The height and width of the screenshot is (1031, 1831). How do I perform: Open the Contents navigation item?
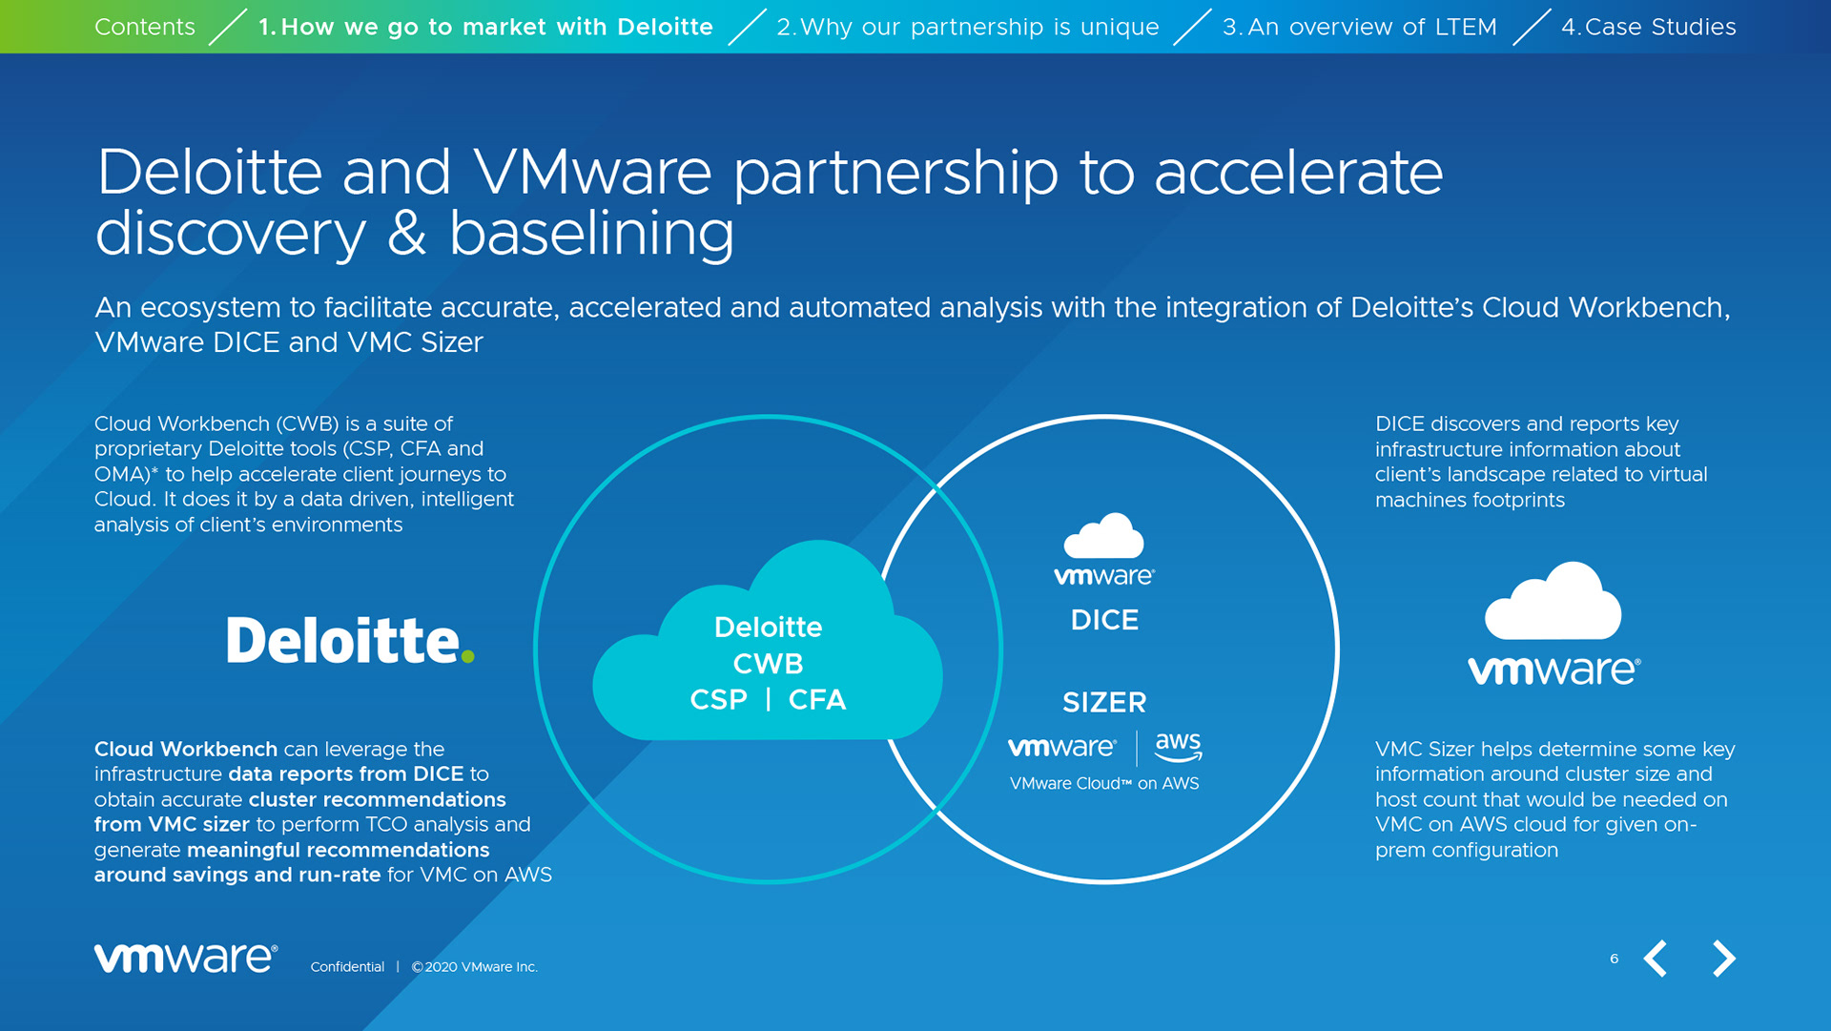pos(145,27)
